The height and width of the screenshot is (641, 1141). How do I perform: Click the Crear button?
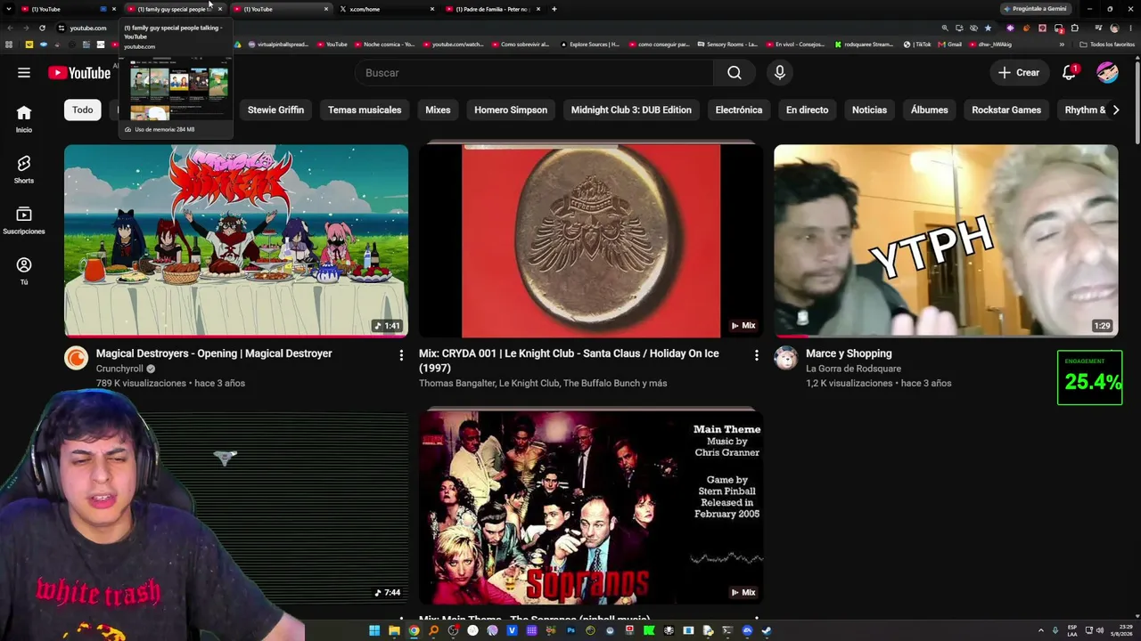(x=1019, y=73)
